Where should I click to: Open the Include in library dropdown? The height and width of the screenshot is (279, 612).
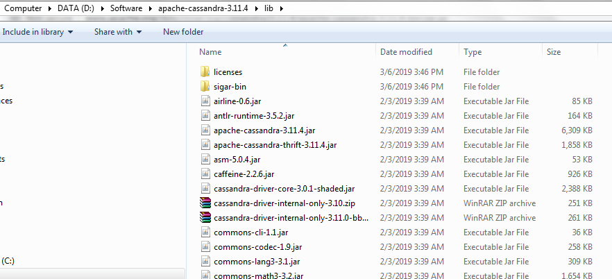pyautogui.click(x=37, y=32)
